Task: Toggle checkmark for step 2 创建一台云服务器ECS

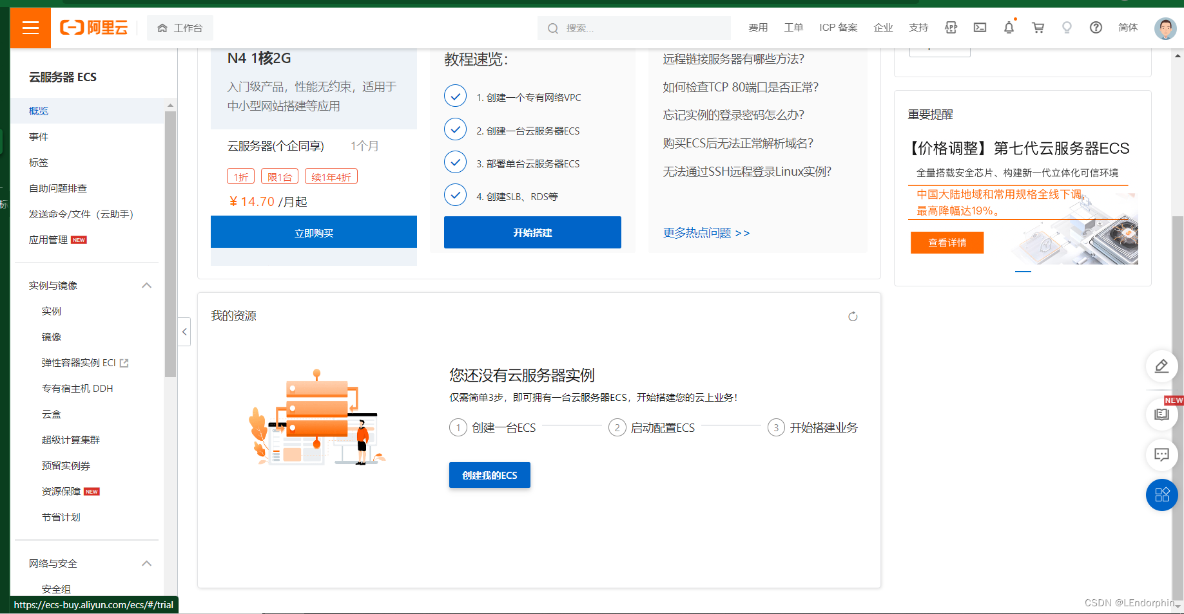Action: (x=455, y=129)
